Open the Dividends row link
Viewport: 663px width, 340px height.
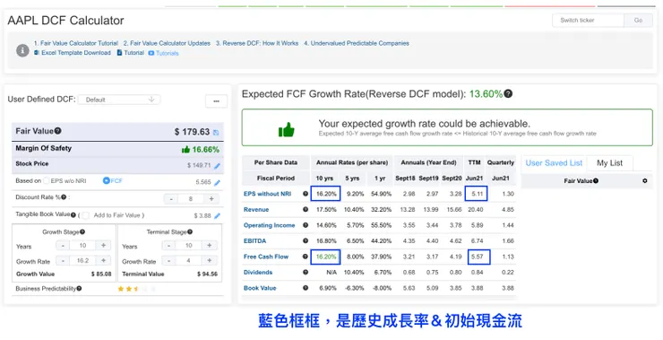(258, 272)
